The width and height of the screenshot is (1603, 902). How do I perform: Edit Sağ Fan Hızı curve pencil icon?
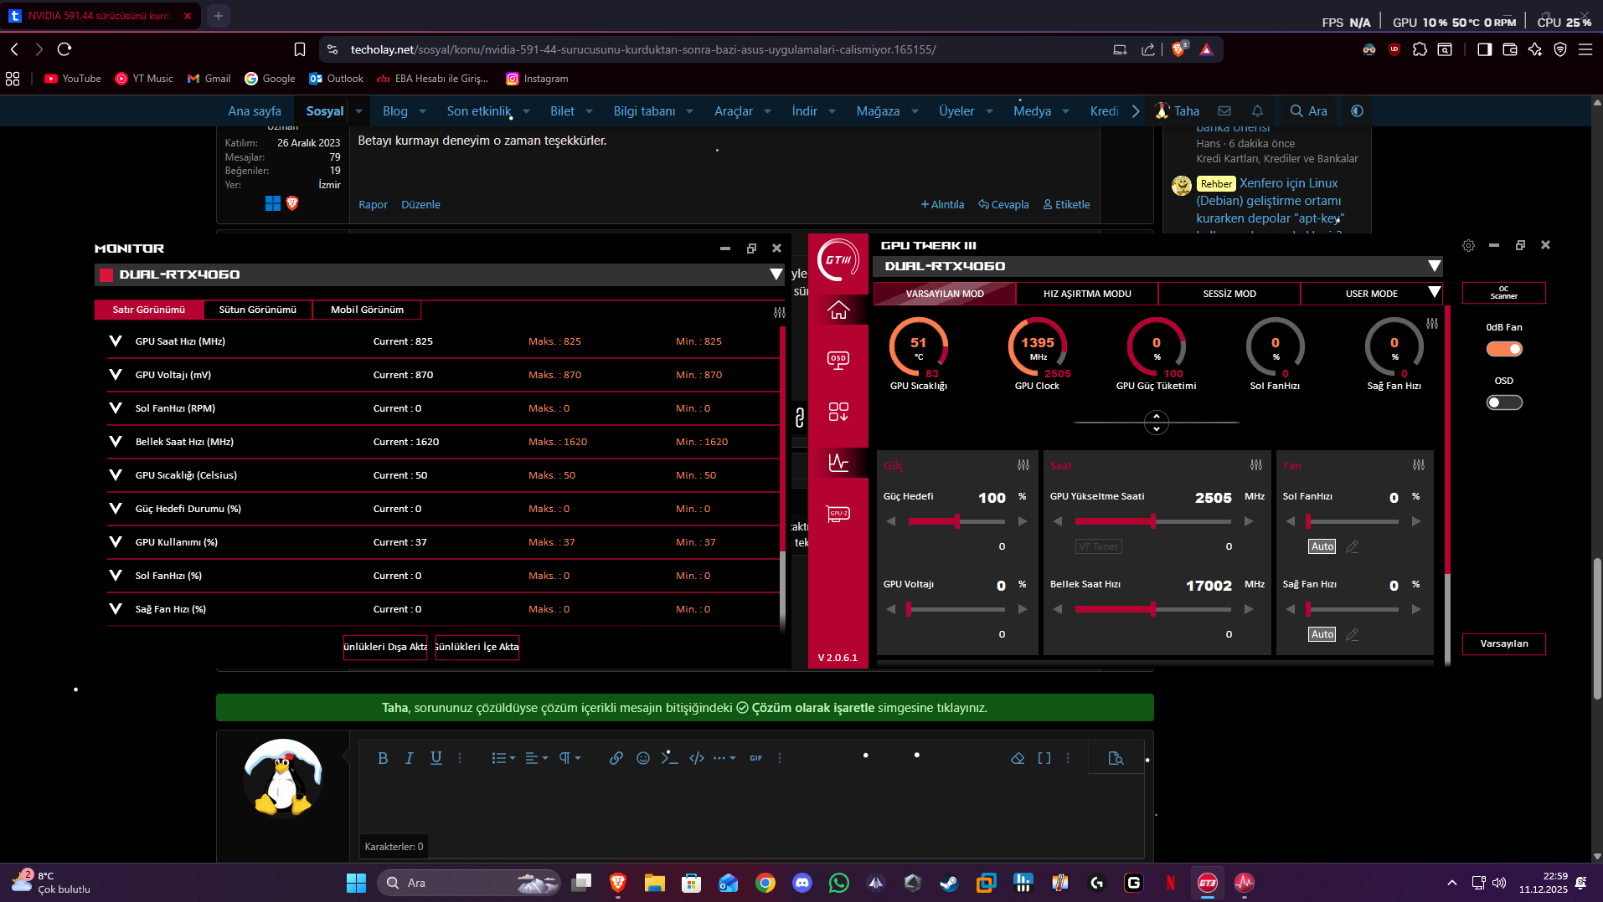click(1353, 634)
